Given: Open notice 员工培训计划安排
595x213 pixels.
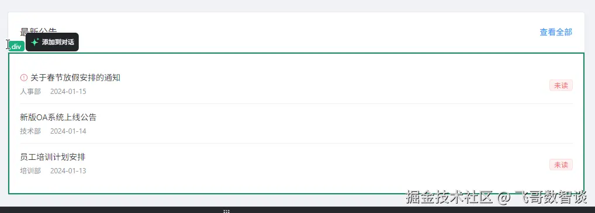Looking at the screenshot, I should pos(53,157).
